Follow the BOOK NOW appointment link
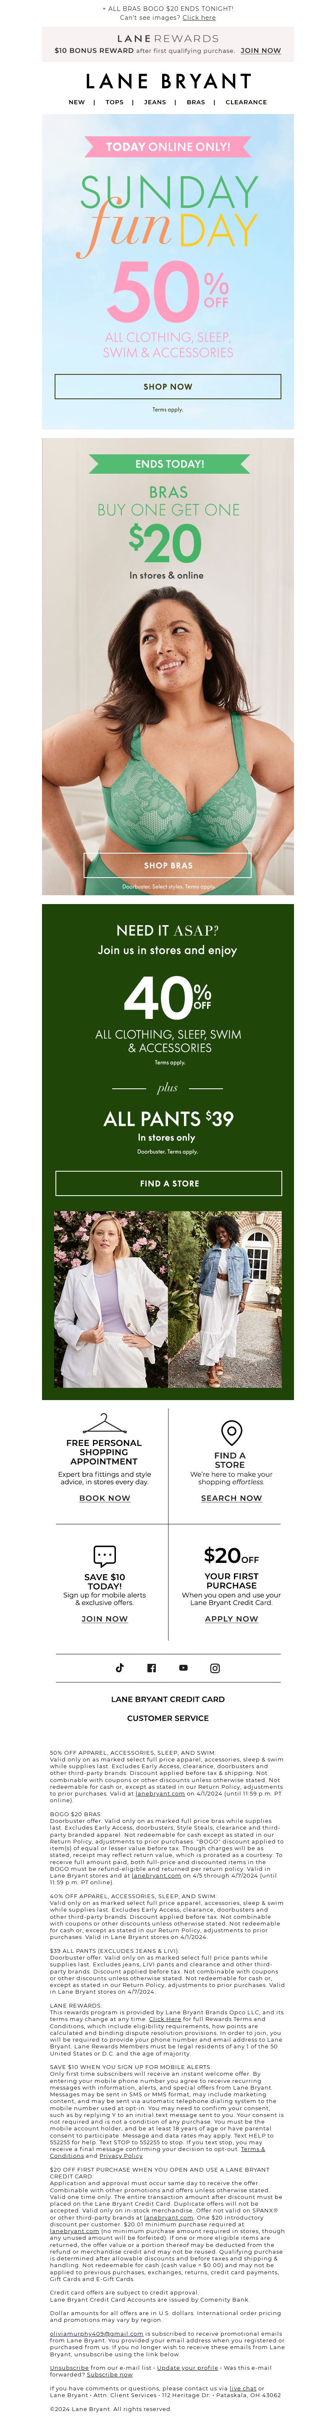 click(104, 1498)
